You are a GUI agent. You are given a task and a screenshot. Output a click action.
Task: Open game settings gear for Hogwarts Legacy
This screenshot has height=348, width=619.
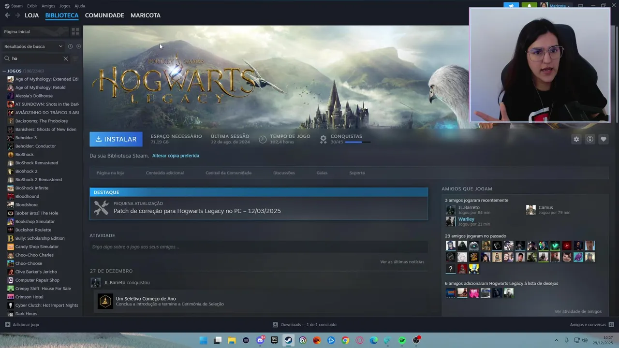(x=576, y=139)
